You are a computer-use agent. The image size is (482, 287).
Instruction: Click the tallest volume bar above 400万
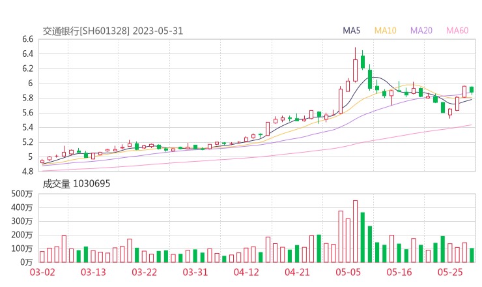(356, 232)
